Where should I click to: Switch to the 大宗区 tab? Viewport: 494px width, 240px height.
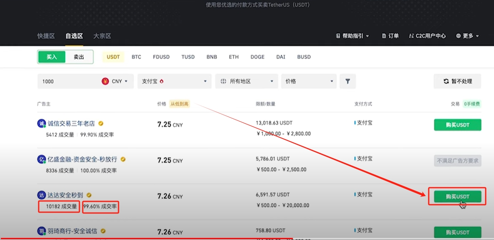pyautogui.click(x=102, y=36)
